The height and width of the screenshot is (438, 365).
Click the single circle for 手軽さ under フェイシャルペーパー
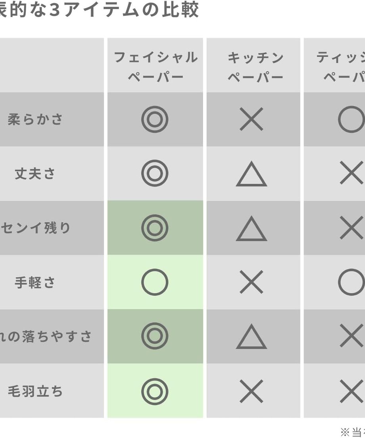point(155,282)
